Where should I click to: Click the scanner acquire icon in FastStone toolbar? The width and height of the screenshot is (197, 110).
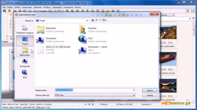tap(4, 11)
